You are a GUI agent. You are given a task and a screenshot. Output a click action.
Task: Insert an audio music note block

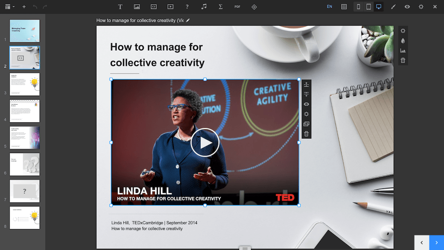coord(204,7)
